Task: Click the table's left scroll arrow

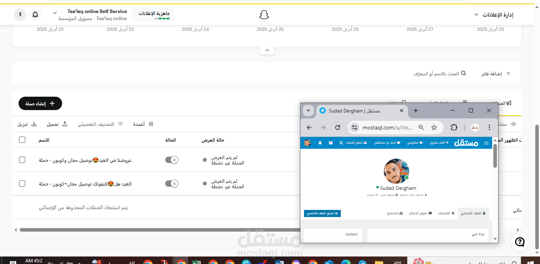Action: click(15, 230)
